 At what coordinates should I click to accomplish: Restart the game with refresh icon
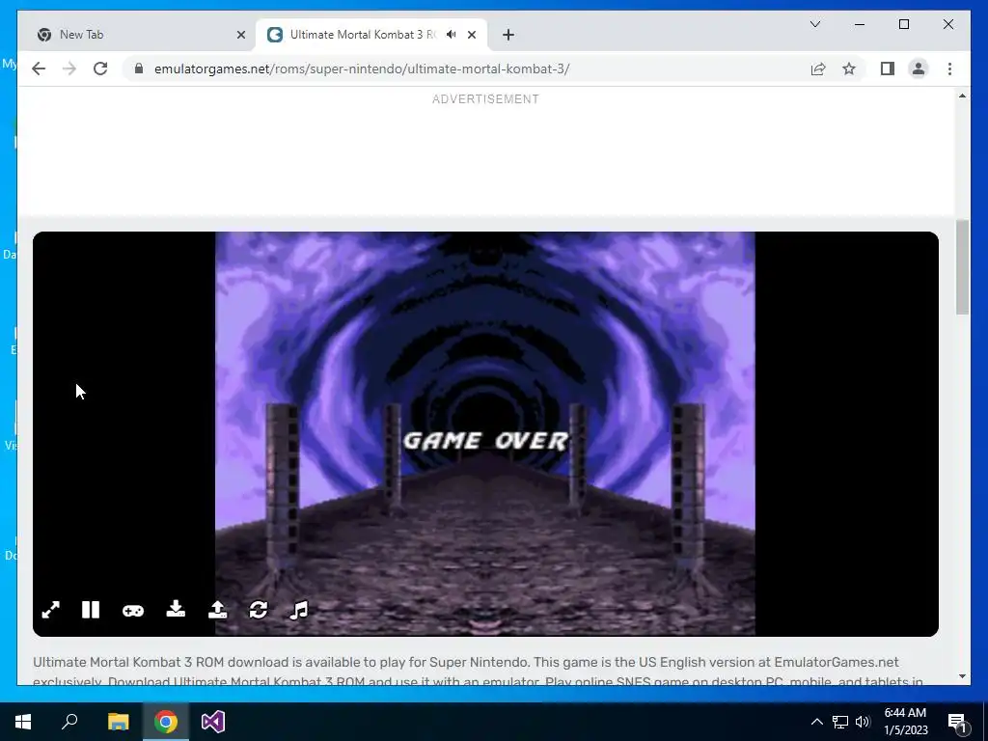click(x=259, y=610)
